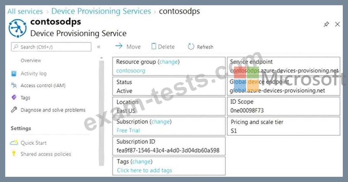Image resolution: width=348 pixels, height=182 pixels.
Task: Click the Quick Start cloud icon
Action: pos(14,143)
